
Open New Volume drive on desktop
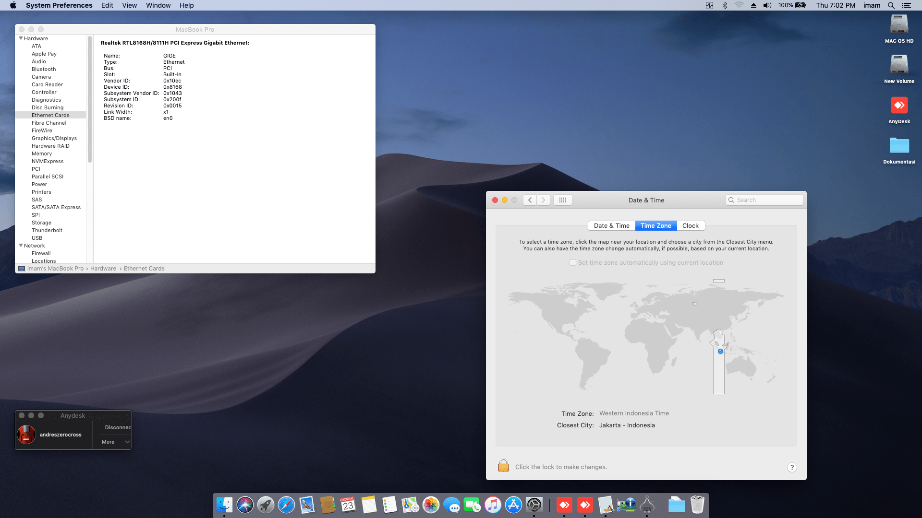pos(899,65)
